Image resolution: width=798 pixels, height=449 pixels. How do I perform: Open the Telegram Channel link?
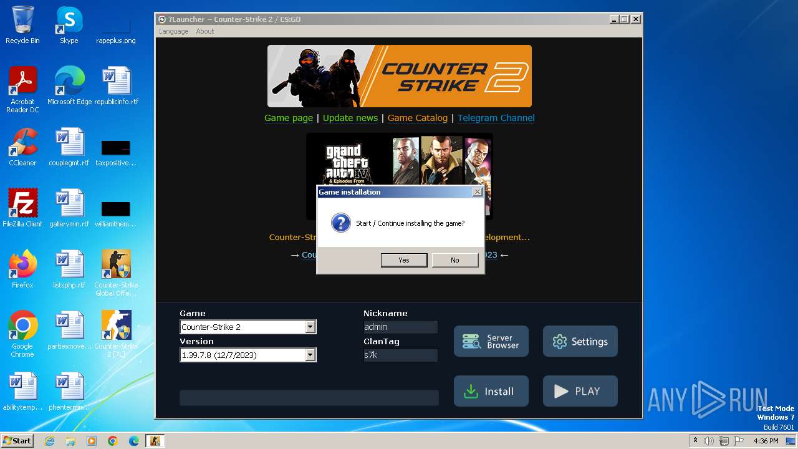pyautogui.click(x=496, y=118)
